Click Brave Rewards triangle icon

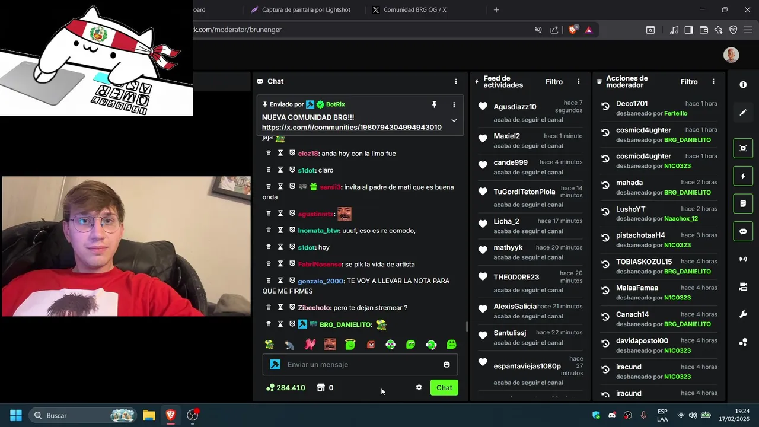[588, 30]
